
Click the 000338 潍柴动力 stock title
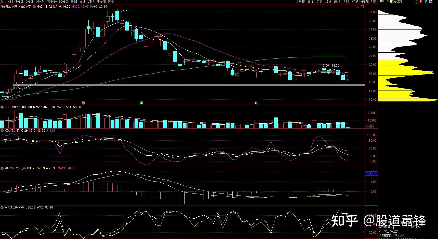click(390, 2)
